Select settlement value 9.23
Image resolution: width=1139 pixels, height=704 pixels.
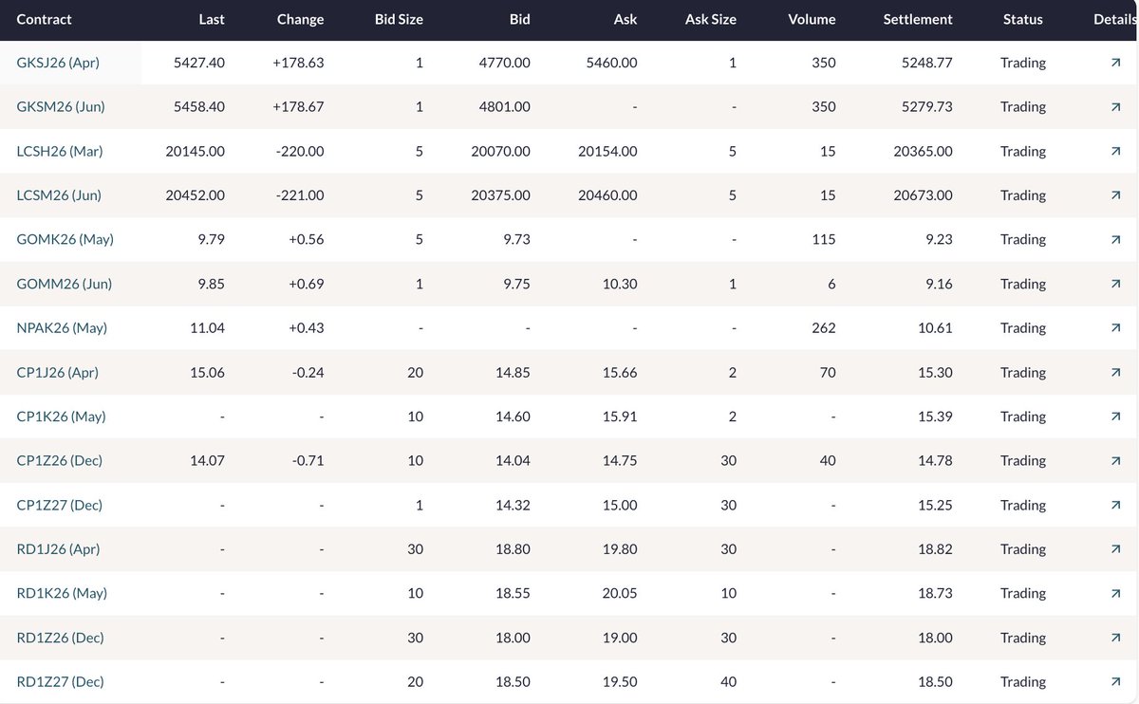pos(940,239)
